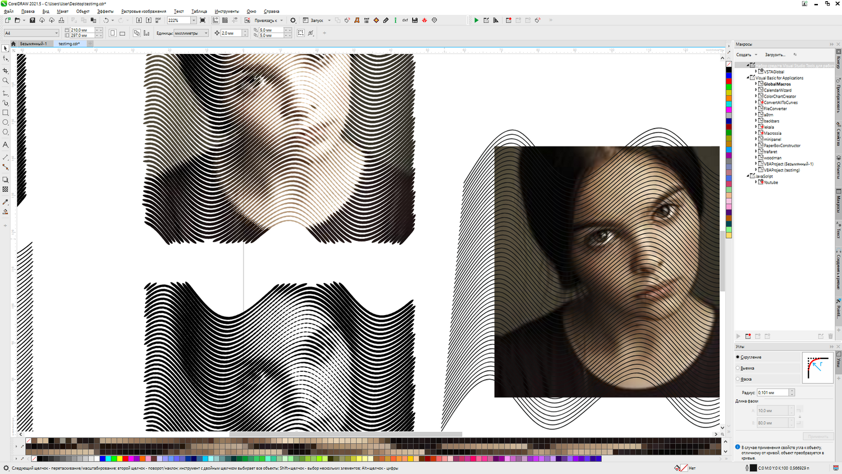The image size is (842, 474).
Task: Click the Print icon in the toolbar
Action: (61, 20)
